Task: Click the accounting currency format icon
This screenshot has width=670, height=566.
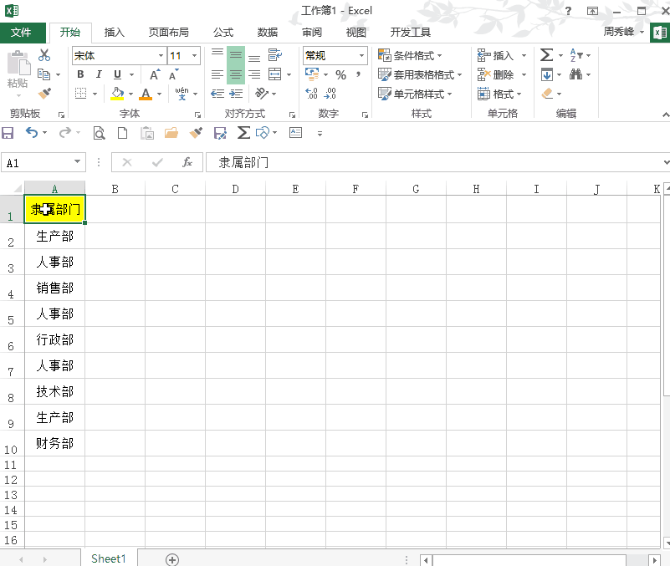Action: point(312,74)
